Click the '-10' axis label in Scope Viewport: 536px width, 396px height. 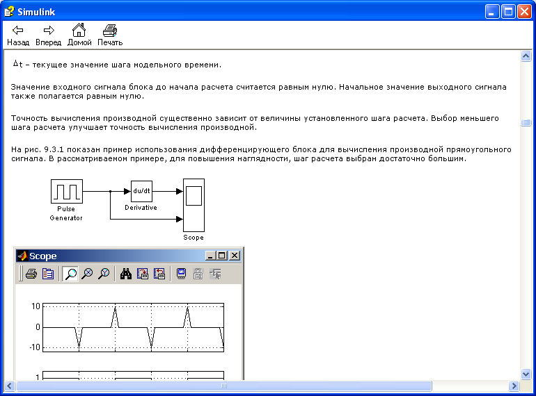click(35, 347)
